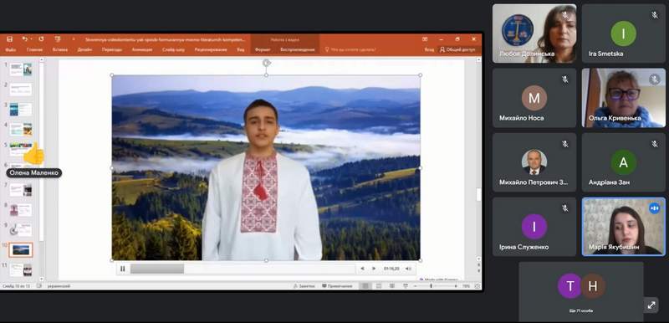Open the Customize Quick Access Toolbar dropdown
669x323 pixels.
pos(73,39)
